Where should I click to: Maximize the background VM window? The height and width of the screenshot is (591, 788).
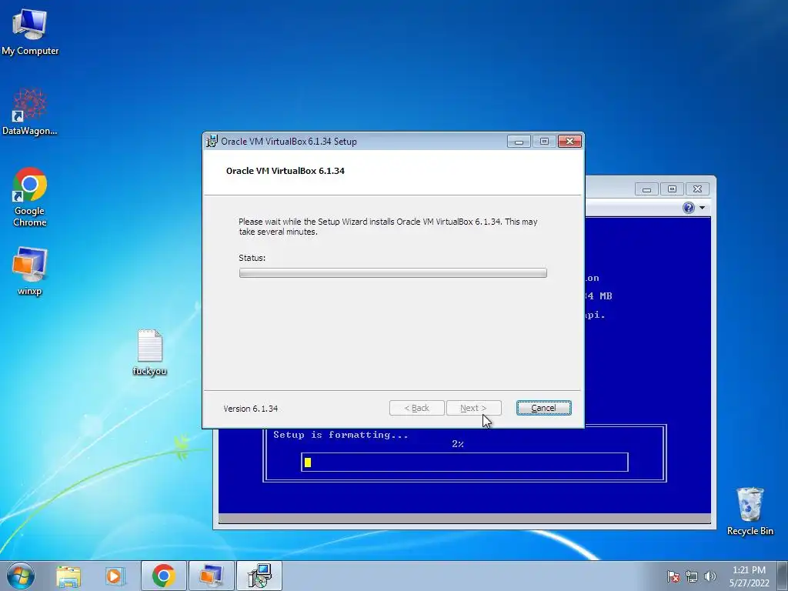[x=672, y=189]
